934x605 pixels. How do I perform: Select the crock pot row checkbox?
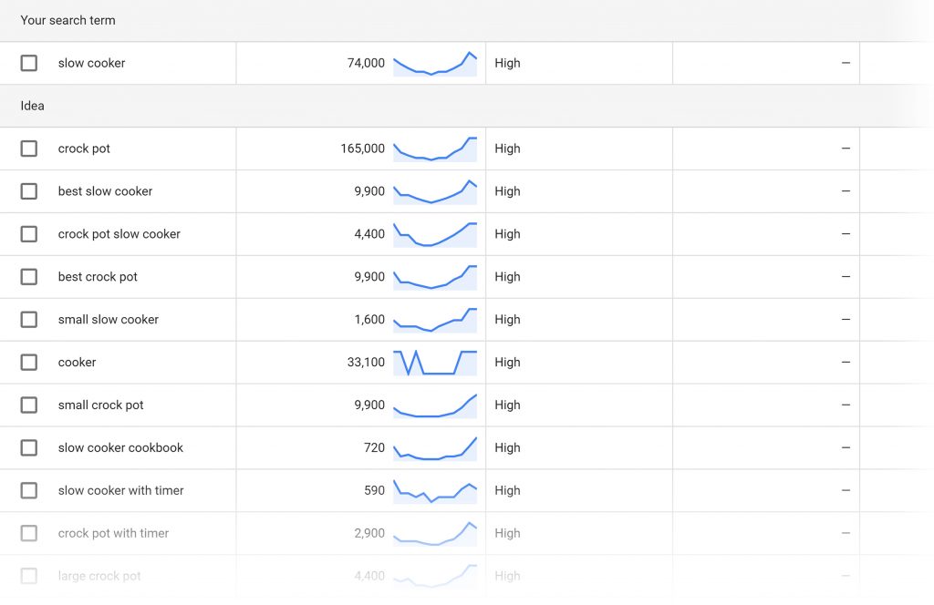(28, 149)
